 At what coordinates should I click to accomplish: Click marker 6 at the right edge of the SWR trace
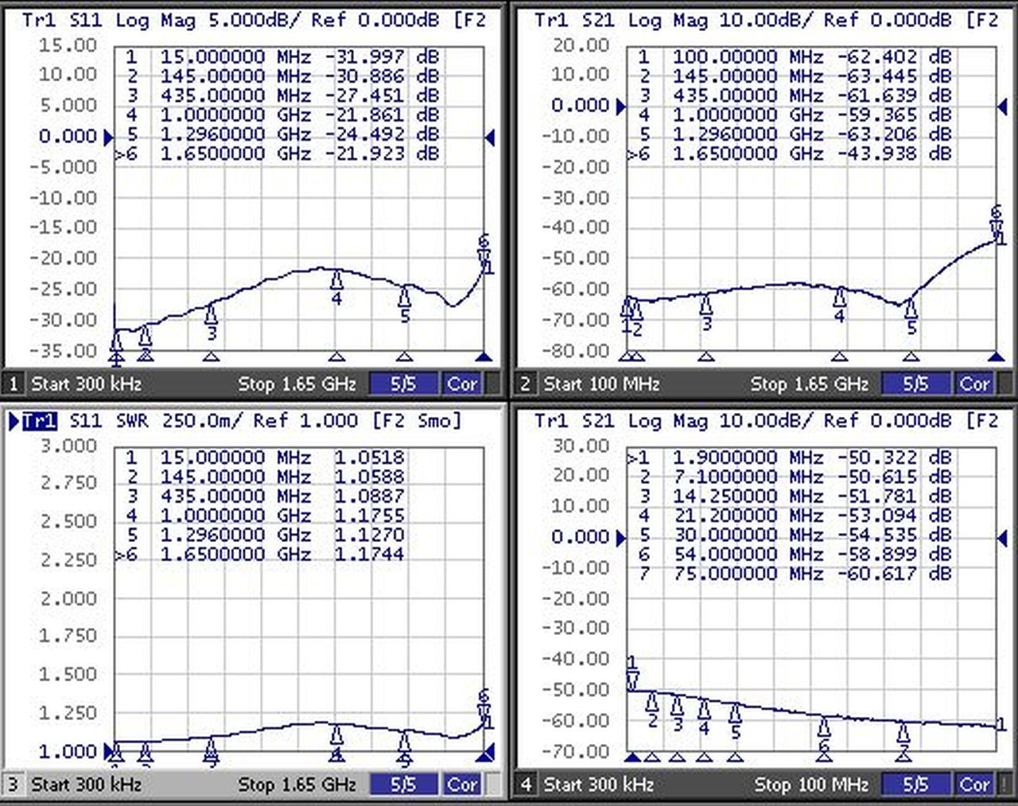click(x=484, y=710)
